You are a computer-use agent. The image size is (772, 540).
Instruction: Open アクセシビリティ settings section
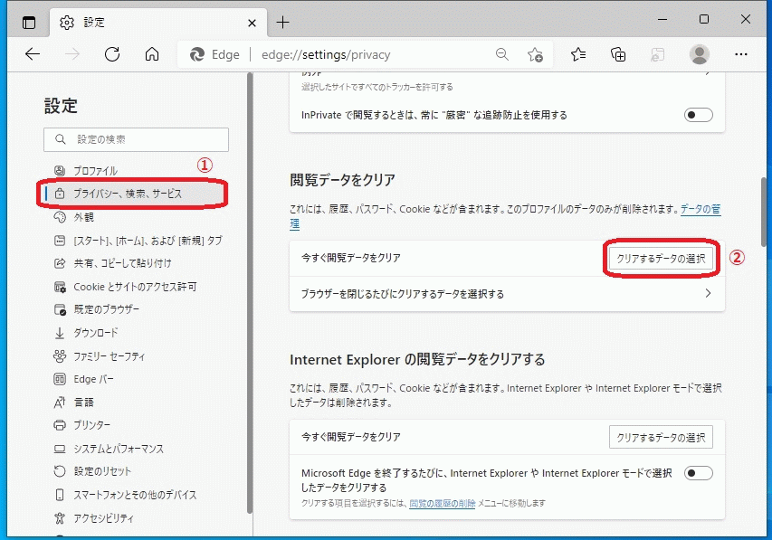pos(103,518)
